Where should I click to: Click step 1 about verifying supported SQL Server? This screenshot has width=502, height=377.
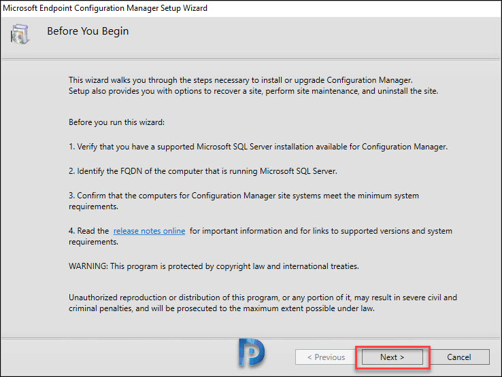[258, 147]
